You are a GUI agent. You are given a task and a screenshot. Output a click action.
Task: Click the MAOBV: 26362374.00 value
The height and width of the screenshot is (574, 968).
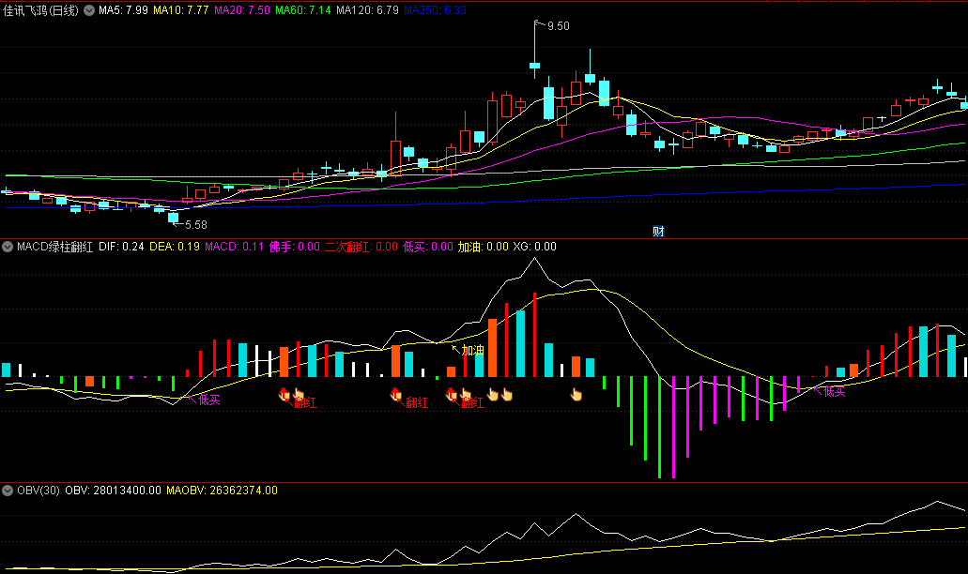click(x=222, y=491)
